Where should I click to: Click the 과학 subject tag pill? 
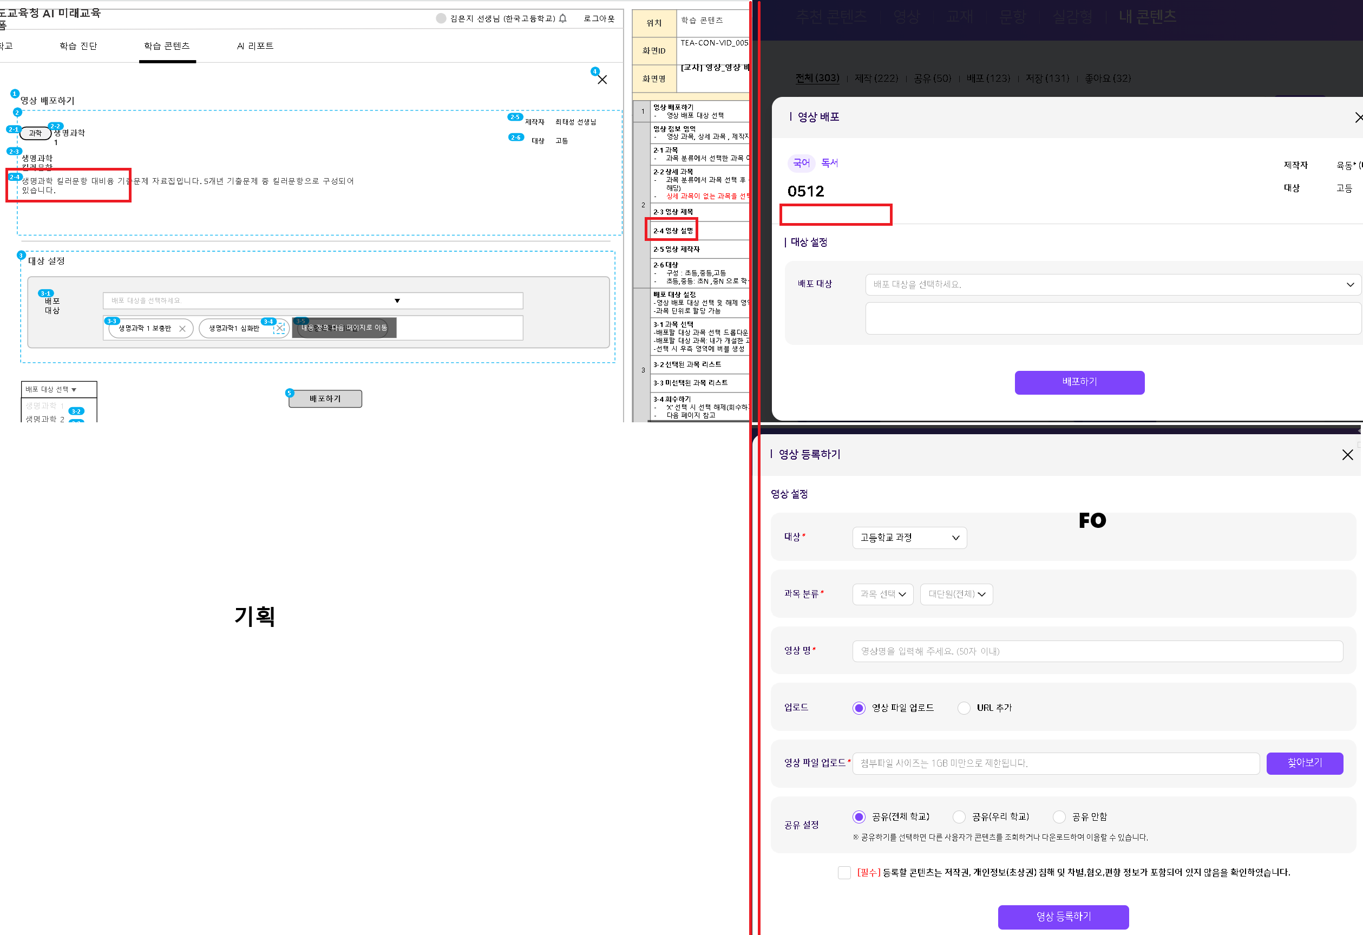(x=35, y=133)
